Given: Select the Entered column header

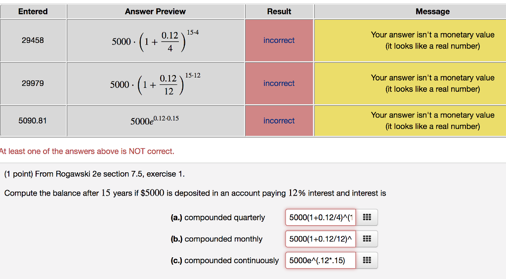Looking at the screenshot, I should click(x=33, y=12).
